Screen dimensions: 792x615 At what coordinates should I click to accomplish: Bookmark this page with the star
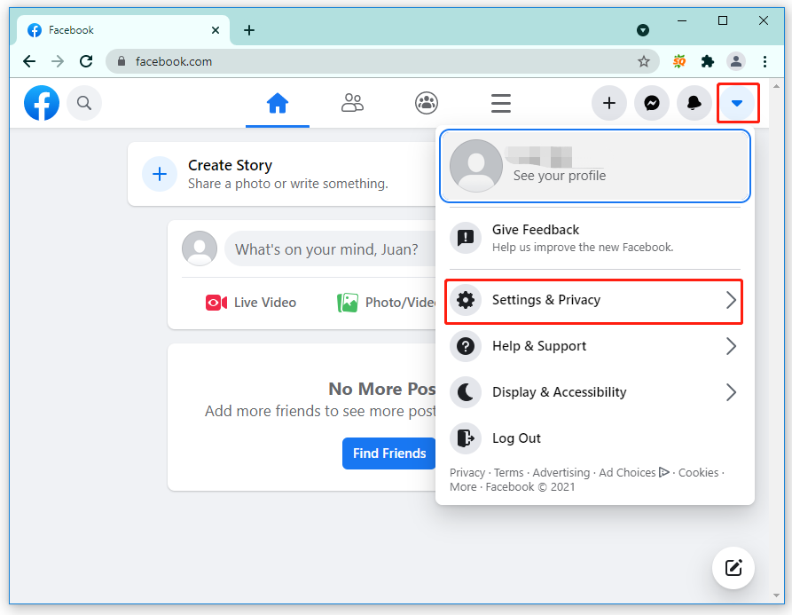(x=644, y=61)
